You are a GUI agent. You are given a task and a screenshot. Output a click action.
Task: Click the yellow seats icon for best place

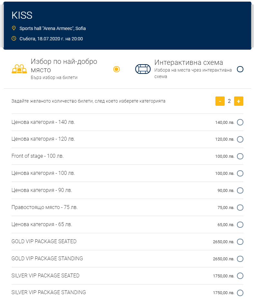point(19,69)
